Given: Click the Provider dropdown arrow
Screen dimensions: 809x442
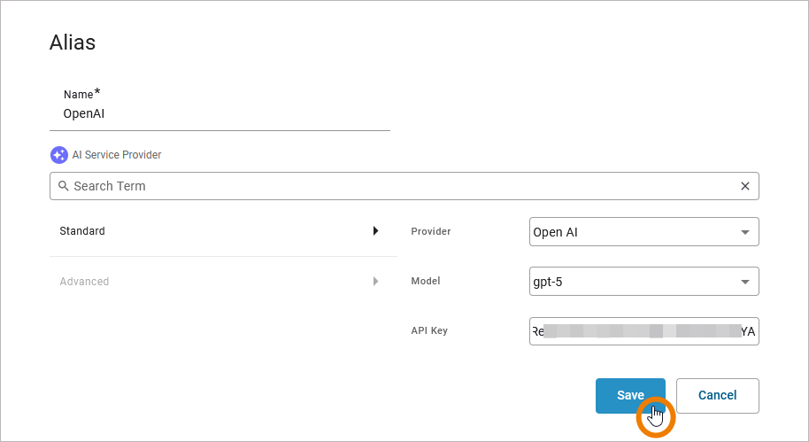Looking at the screenshot, I should 744,233.
